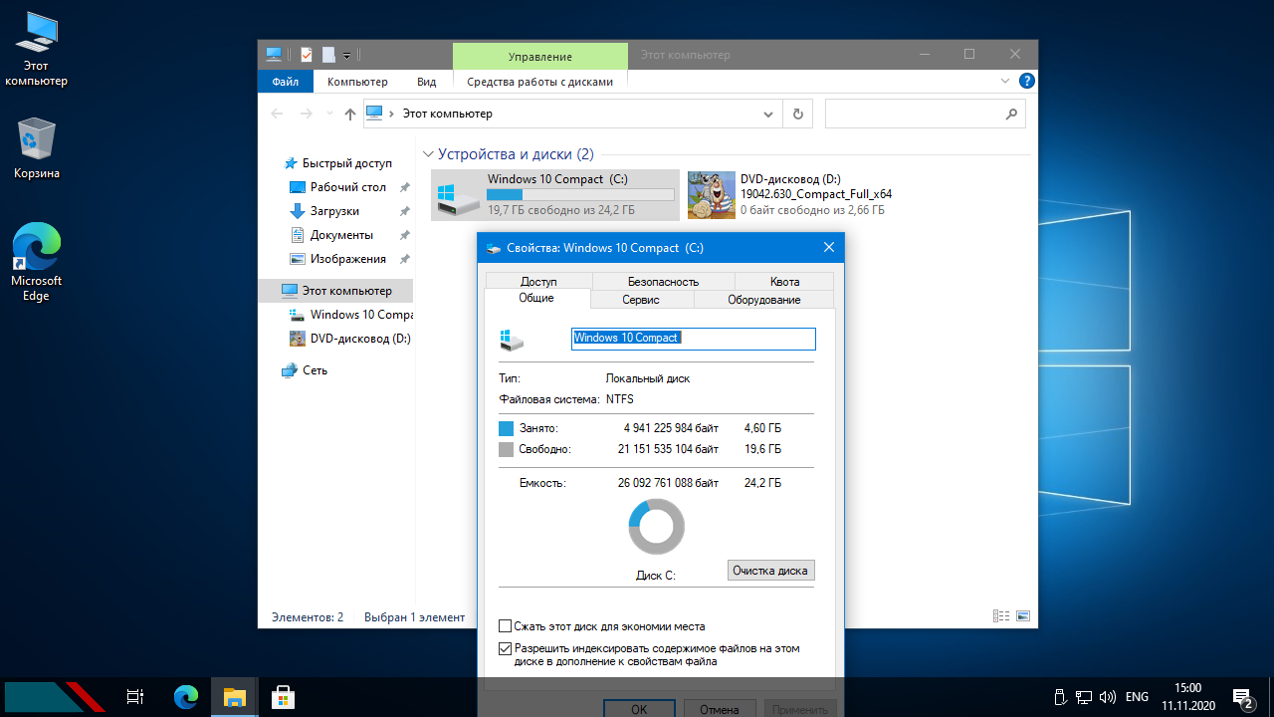The width and height of the screenshot is (1274, 717).
Task: Expand the address bar history dropdown
Action: 768,115
